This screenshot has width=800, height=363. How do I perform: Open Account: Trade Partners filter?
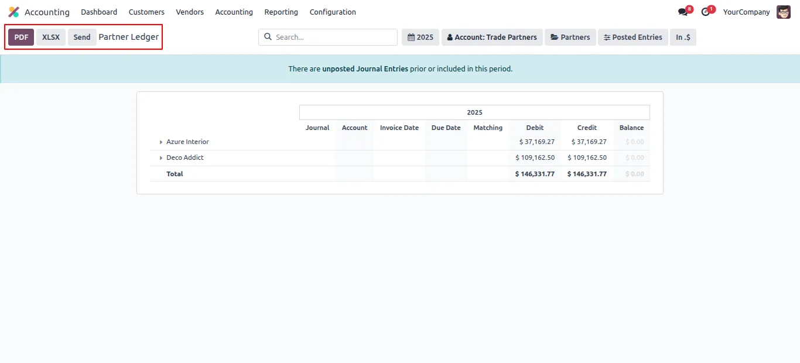492,37
